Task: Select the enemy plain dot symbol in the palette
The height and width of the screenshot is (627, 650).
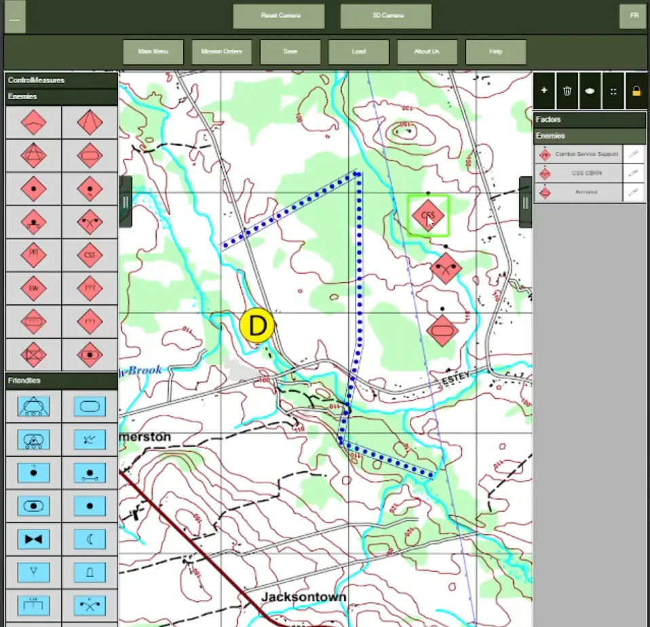Action: (x=33, y=189)
